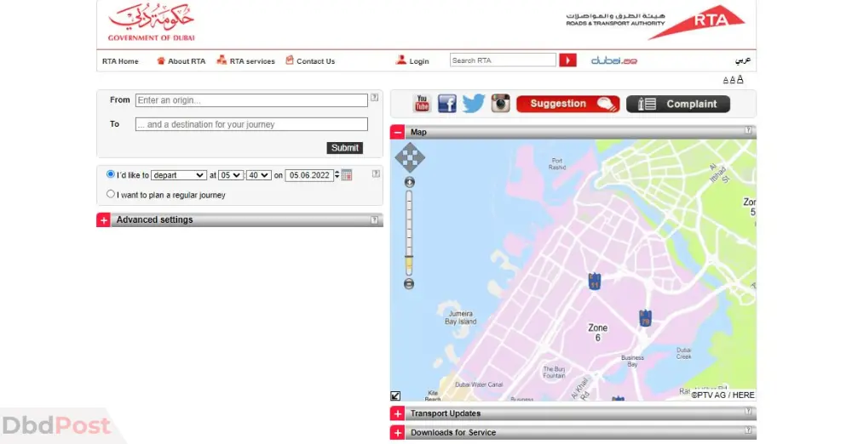Select 'I'd like to' depart radio button

[110, 174]
